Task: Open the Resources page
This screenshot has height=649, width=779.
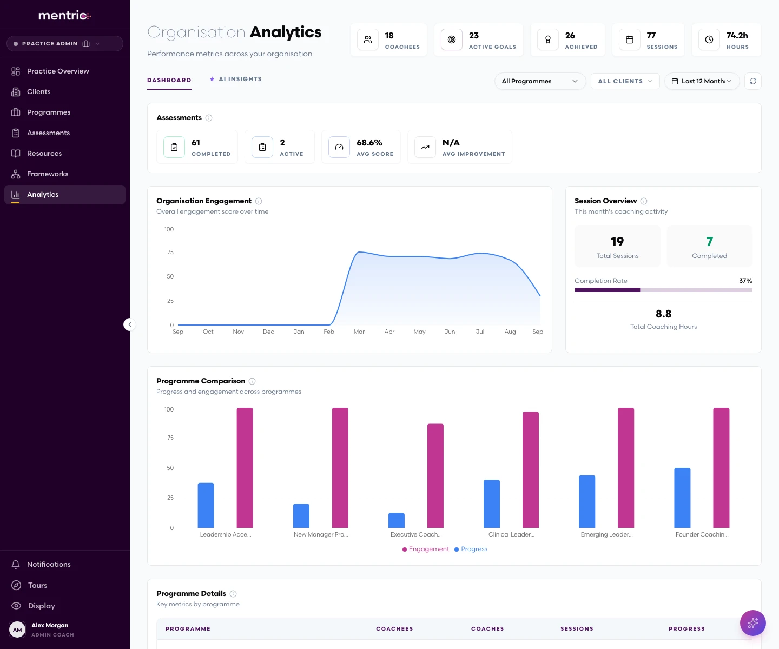Action: click(65, 154)
